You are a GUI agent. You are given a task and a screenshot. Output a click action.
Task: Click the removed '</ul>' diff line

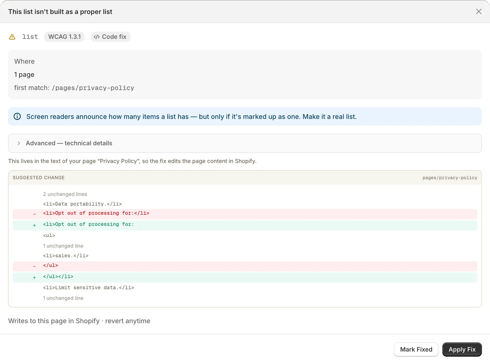click(245, 266)
